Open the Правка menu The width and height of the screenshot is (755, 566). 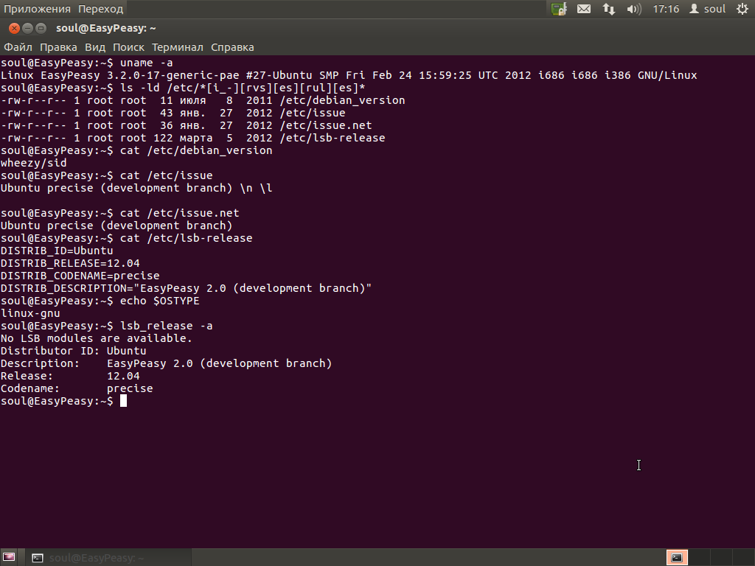(x=58, y=47)
